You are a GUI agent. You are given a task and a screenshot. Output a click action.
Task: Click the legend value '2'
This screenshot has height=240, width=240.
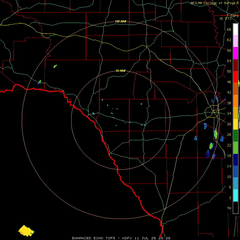[230, 198]
